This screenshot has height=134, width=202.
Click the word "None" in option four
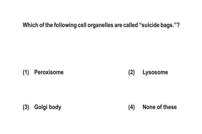click(x=149, y=107)
